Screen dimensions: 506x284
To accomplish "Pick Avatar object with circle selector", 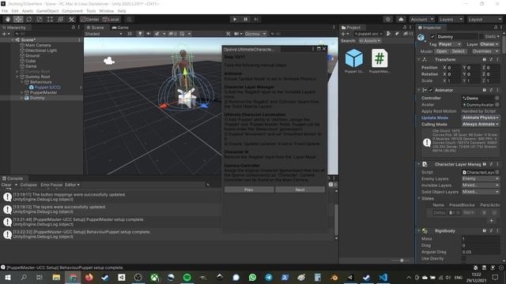I will tap(497, 105).
